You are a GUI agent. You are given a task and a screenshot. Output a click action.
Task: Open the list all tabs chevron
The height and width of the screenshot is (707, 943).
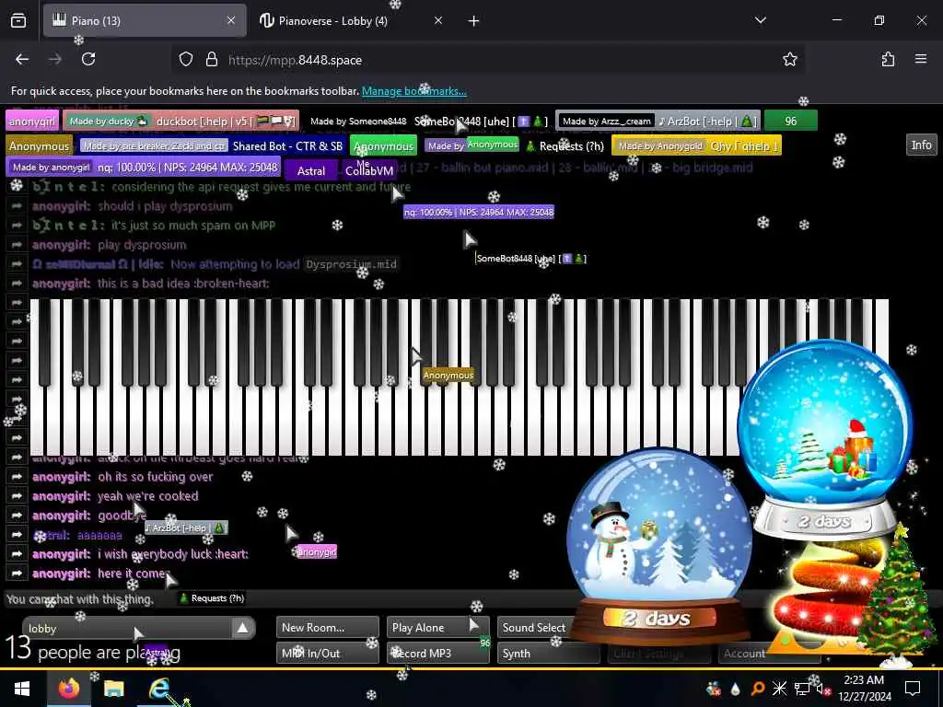coord(760,21)
